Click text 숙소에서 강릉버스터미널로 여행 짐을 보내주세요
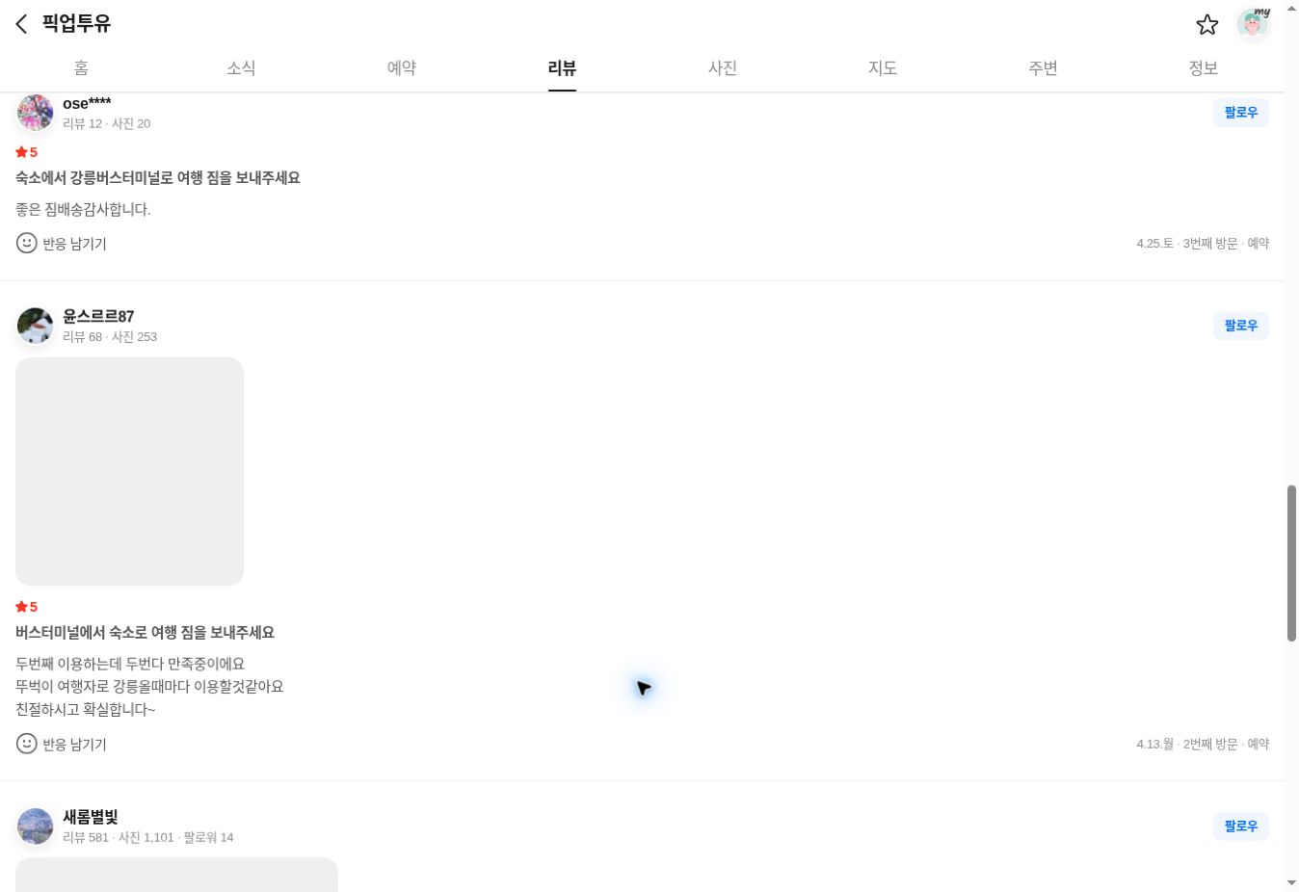Viewport: 1299px width, 892px height. [158, 178]
